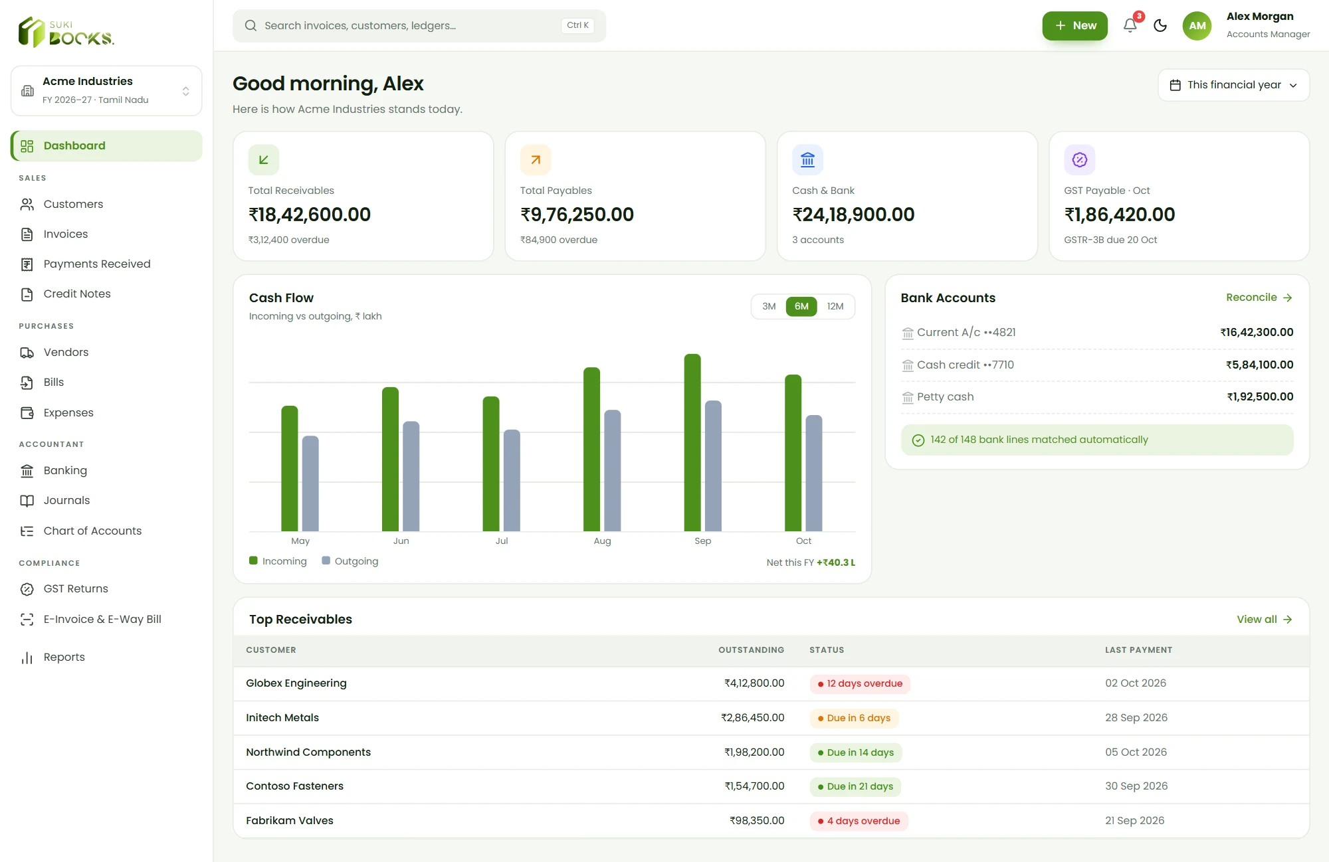This screenshot has width=1329, height=862.
Task: Click the New button
Action: click(1074, 25)
